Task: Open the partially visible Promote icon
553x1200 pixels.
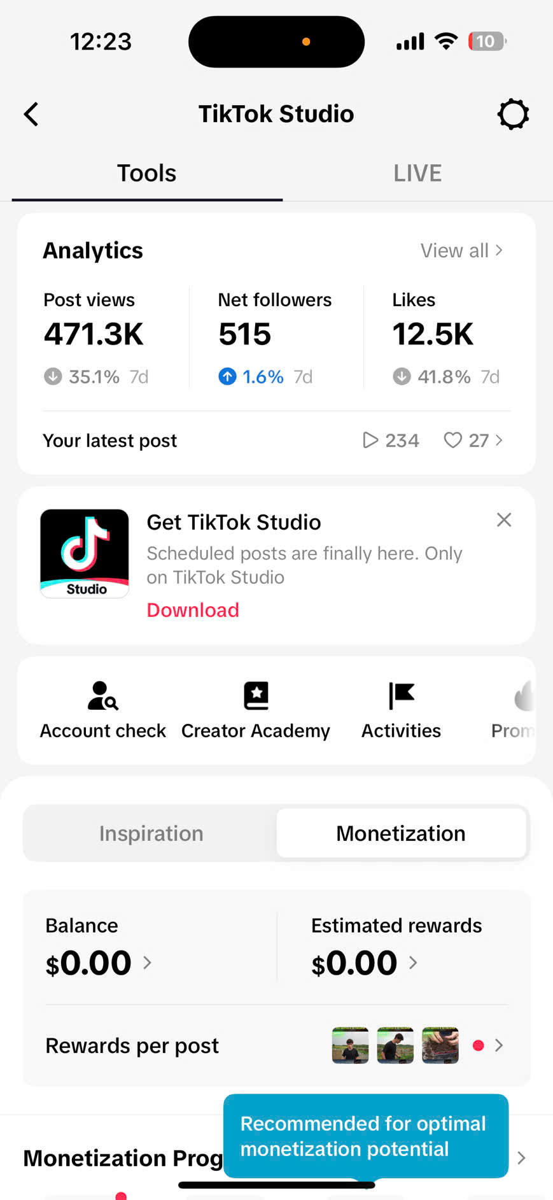Action: (x=522, y=697)
